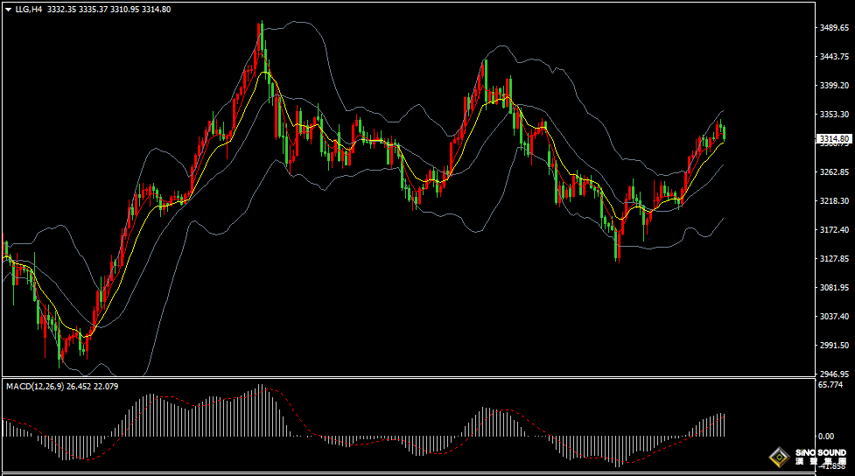
Task: Click the MACD(12,26,9) indicator label
Action: coord(32,386)
